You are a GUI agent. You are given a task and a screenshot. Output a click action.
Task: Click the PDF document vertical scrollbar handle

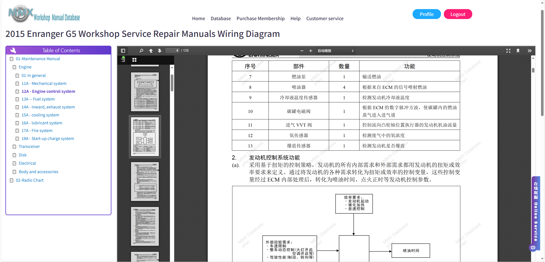coord(533,70)
